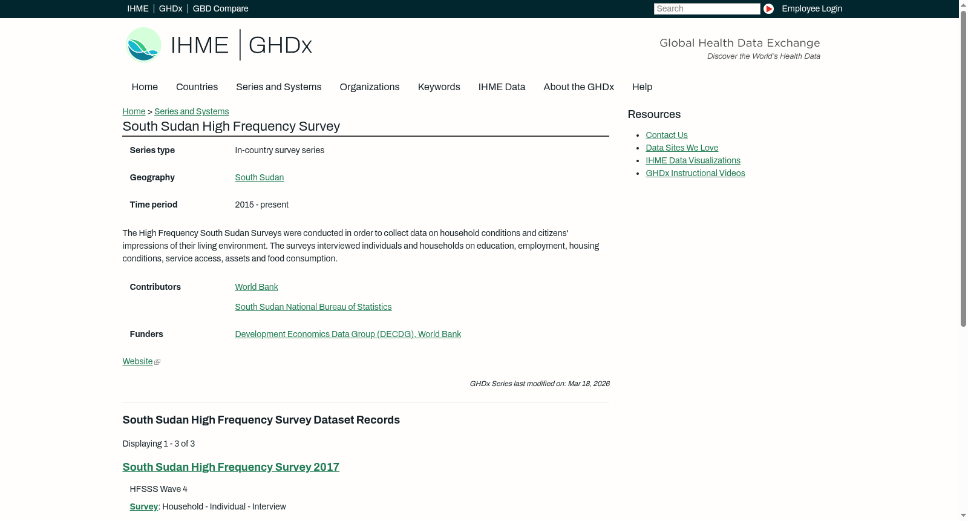Open the DECDG World Bank funder link
Viewport: 968px width, 521px height.
pyautogui.click(x=348, y=334)
